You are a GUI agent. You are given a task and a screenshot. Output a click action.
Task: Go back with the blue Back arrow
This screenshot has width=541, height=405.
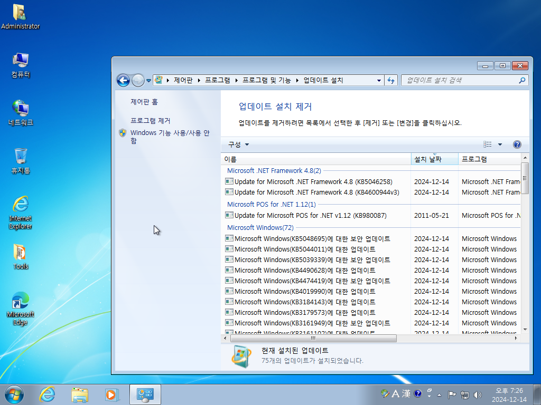click(x=123, y=80)
